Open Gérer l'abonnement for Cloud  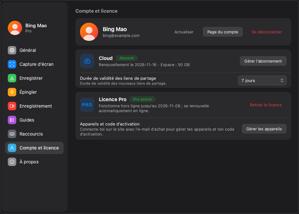pos(263,61)
